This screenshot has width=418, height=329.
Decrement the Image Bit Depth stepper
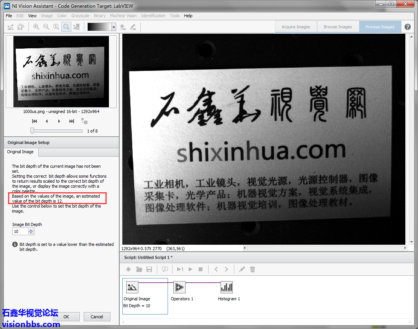click(31, 233)
